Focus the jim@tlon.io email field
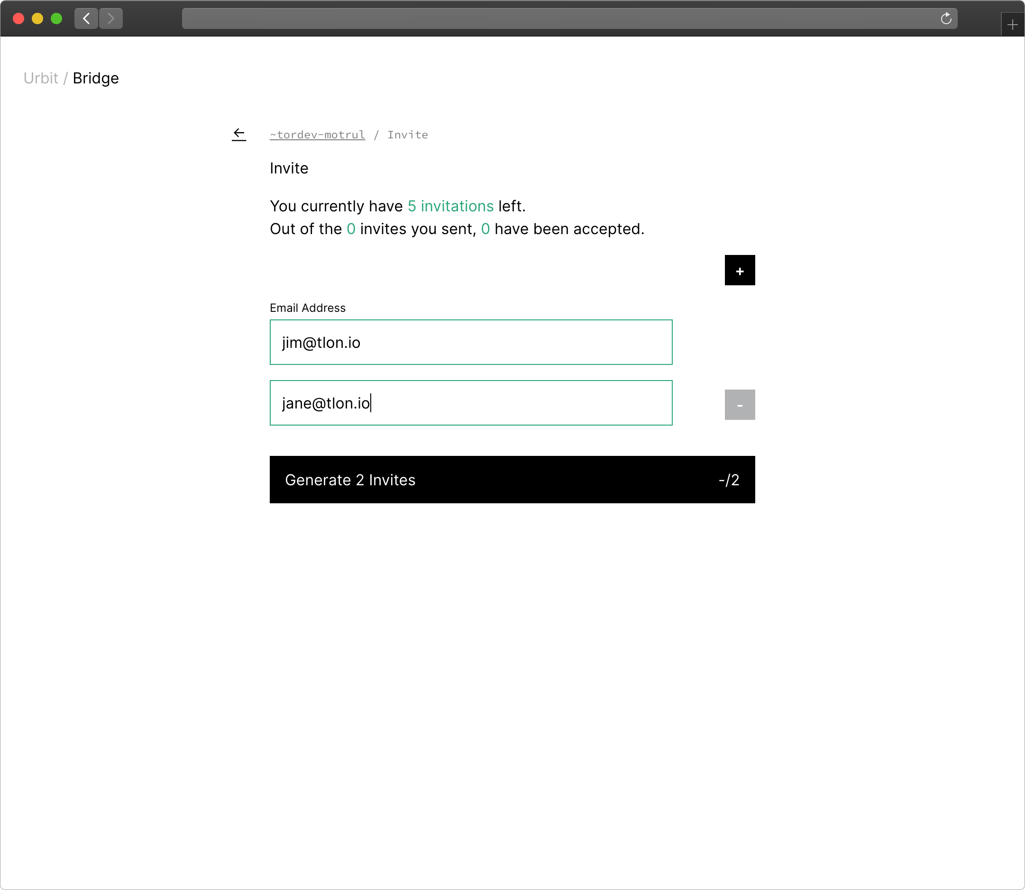The height and width of the screenshot is (890, 1025). [x=471, y=342]
